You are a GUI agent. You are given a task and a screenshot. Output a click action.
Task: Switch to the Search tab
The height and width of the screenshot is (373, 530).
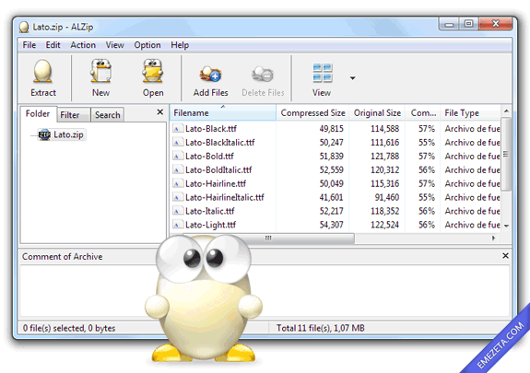(x=108, y=115)
